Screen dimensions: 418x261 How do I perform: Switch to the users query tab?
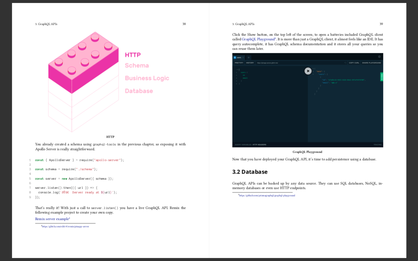239,57
